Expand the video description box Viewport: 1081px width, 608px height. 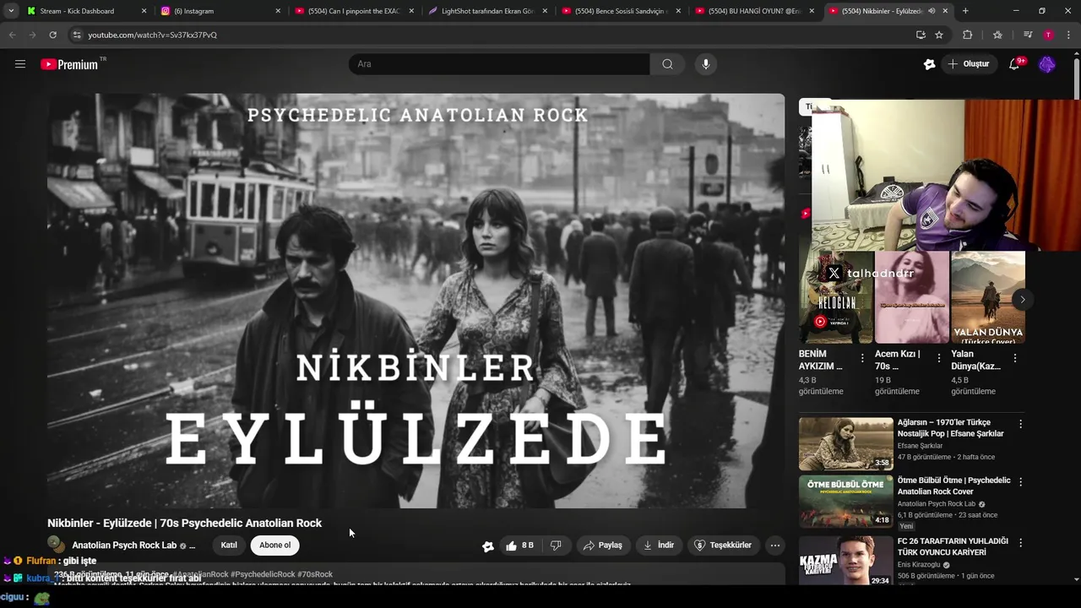[416, 576]
